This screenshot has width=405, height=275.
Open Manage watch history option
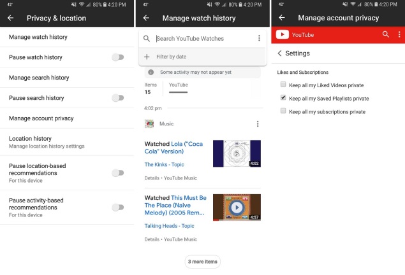[67, 37]
